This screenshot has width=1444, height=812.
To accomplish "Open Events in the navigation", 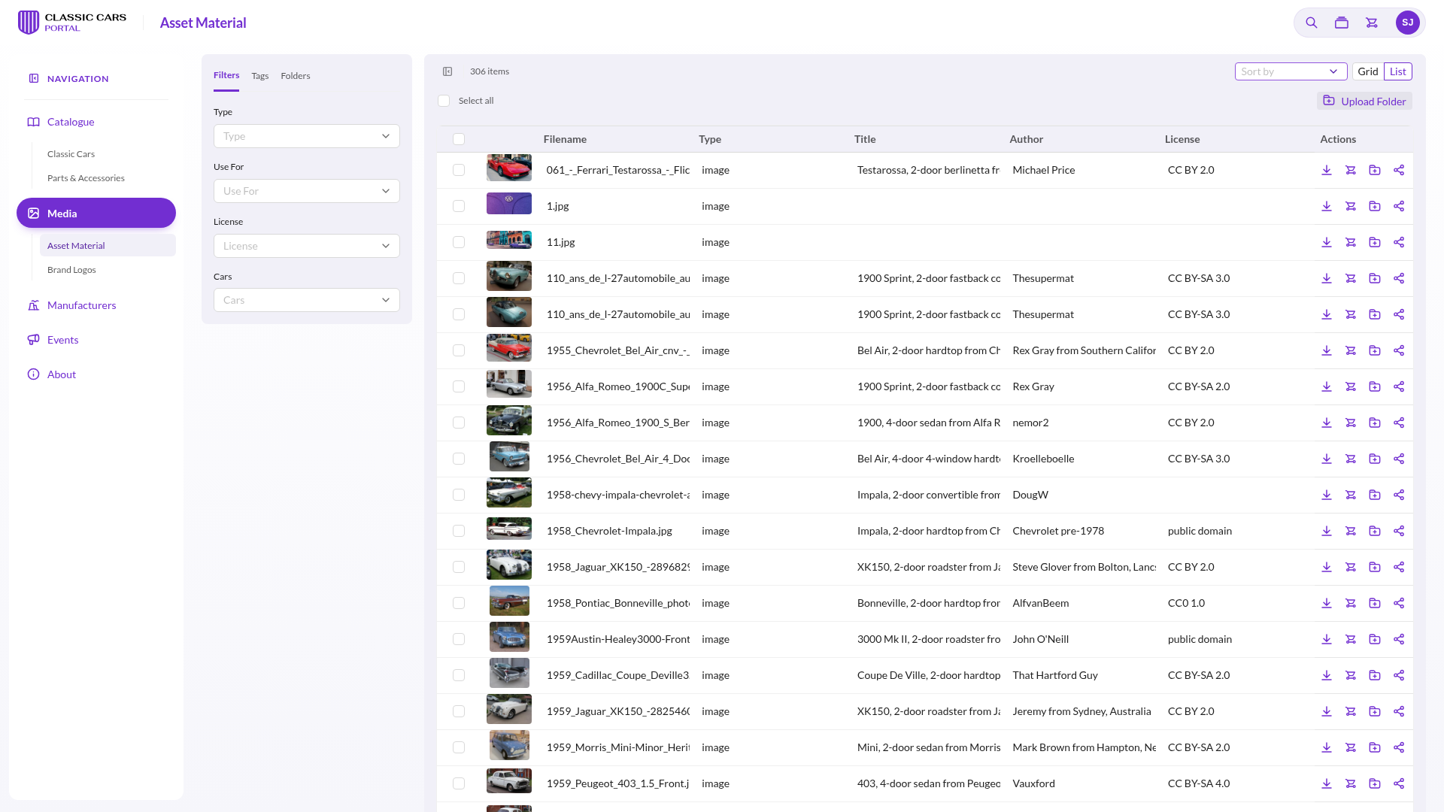I will 62,340.
